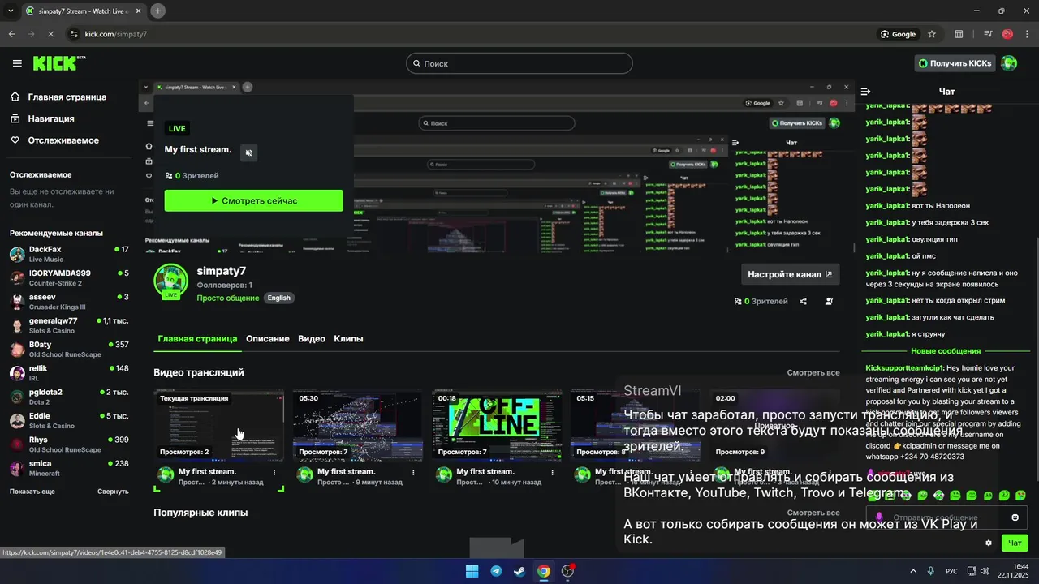Click the Получить KICKs button
Image resolution: width=1039 pixels, height=584 pixels.
955,63
